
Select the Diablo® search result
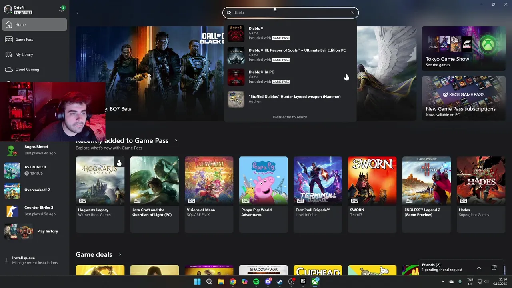(290, 34)
